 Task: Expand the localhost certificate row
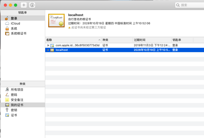(48, 50)
